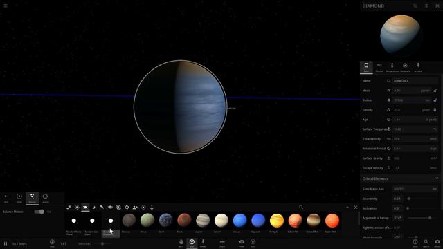Open the Search magnifier in bottom-right
Image resolution: width=443 pixels, height=249 pixels.
coord(426,243)
